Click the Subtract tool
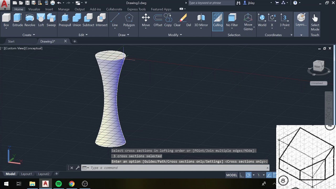336x189 pixels. pos(88,20)
